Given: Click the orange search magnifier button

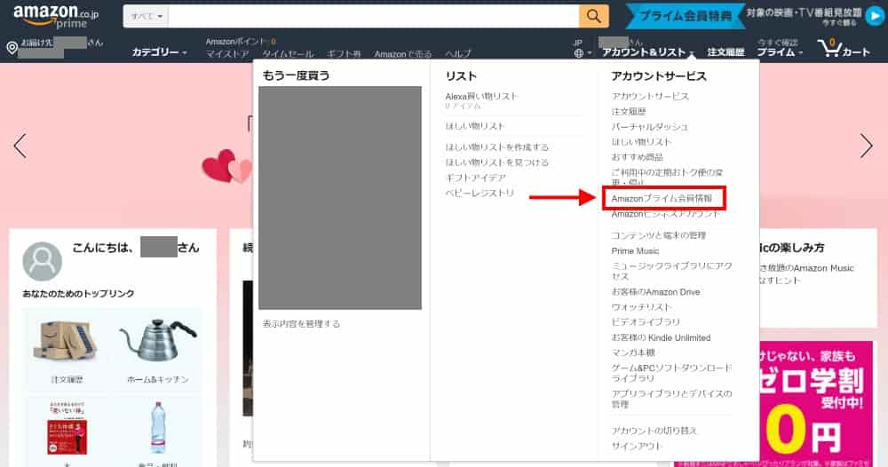Looking at the screenshot, I should (x=593, y=16).
